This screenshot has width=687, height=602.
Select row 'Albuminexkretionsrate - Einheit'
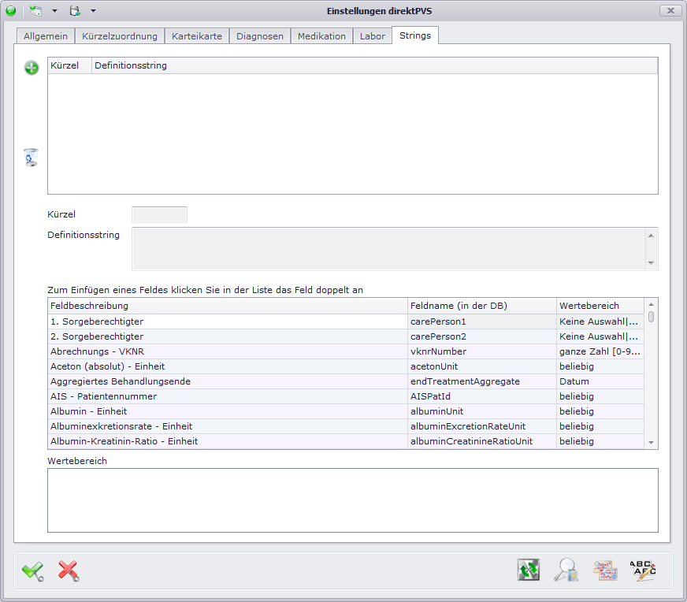click(346, 425)
